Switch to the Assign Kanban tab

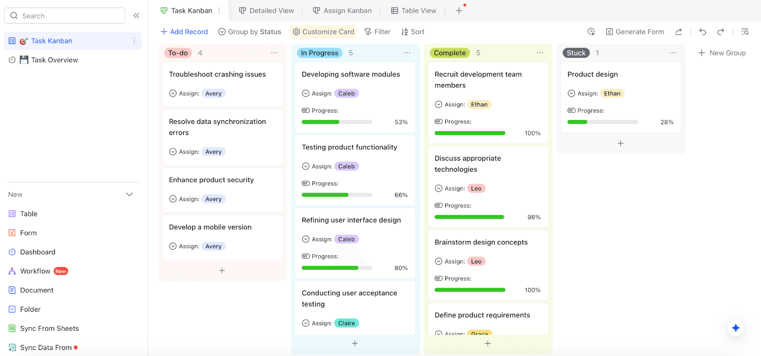click(342, 10)
